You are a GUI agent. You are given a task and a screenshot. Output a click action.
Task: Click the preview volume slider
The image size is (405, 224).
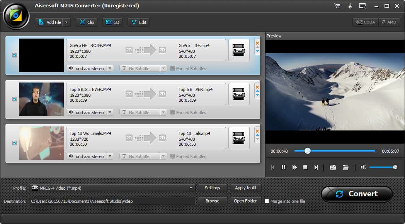(383, 167)
